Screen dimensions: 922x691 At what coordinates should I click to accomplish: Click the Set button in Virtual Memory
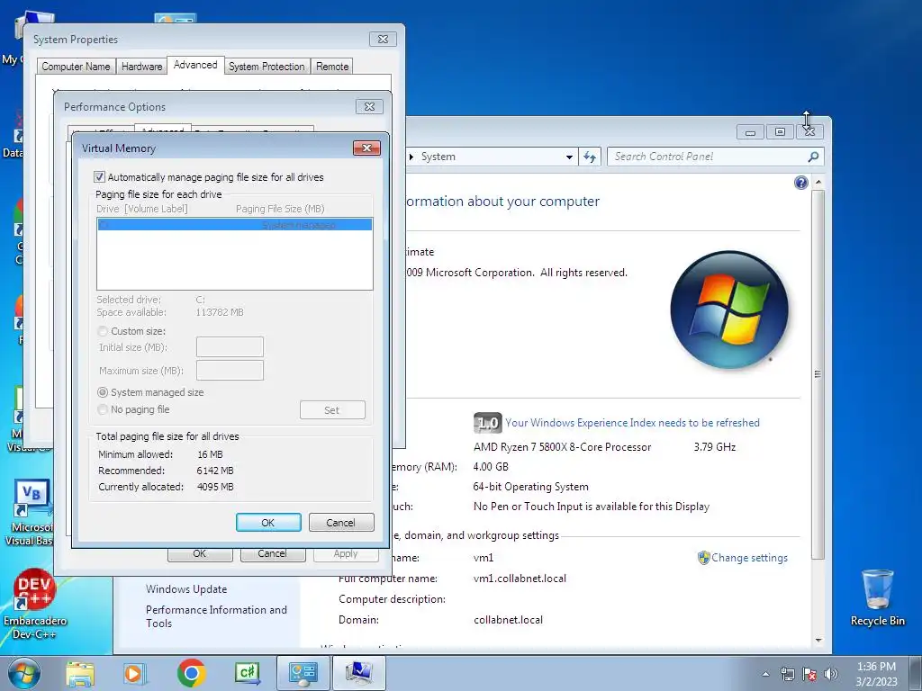332,410
